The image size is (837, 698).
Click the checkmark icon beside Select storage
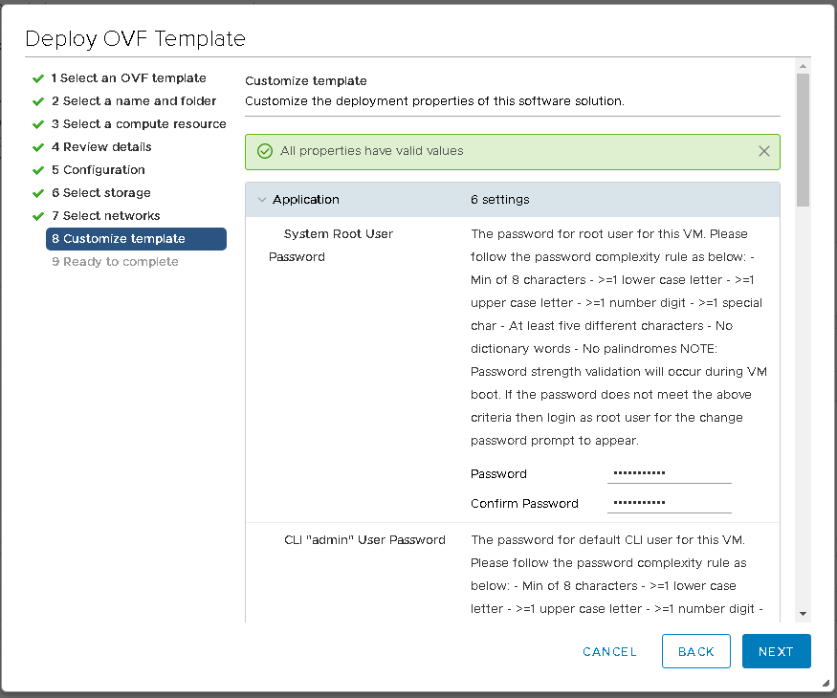click(38, 193)
